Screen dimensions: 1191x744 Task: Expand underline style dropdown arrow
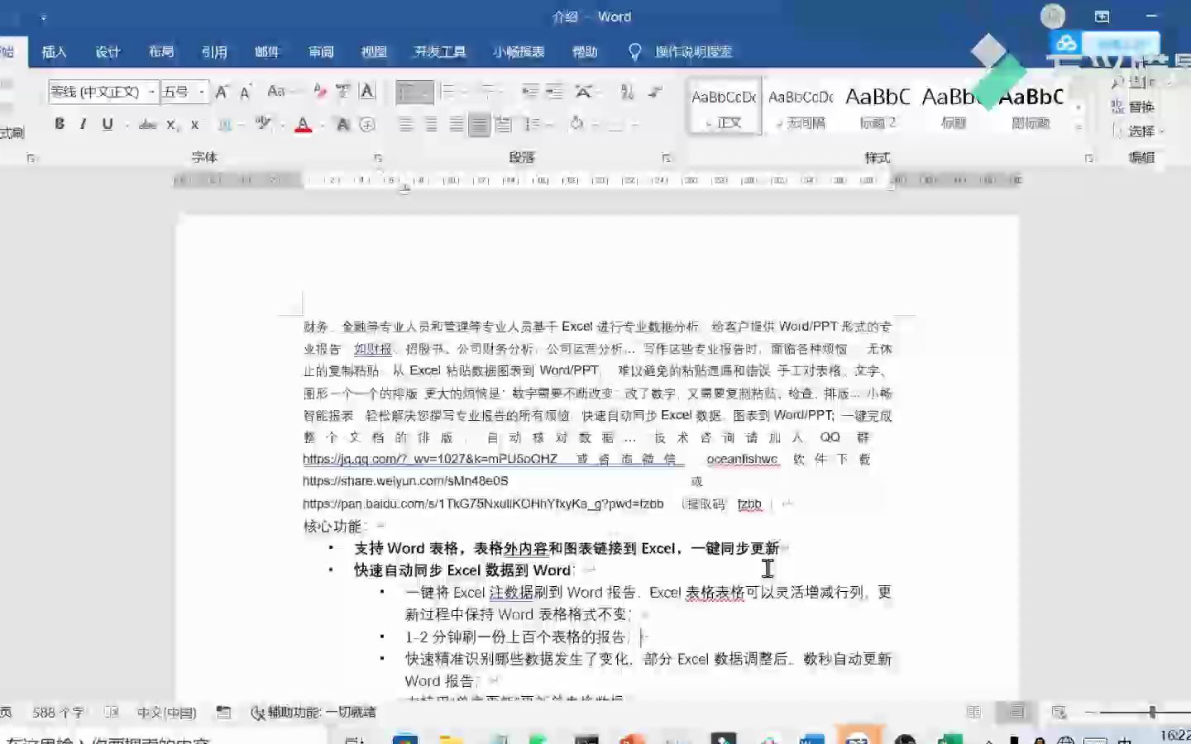tap(126, 126)
